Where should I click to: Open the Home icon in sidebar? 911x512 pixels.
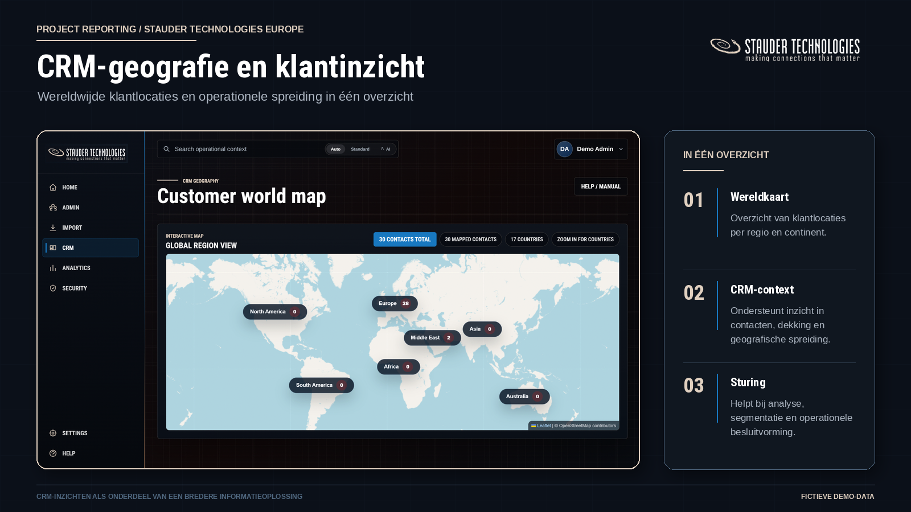(x=53, y=187)
